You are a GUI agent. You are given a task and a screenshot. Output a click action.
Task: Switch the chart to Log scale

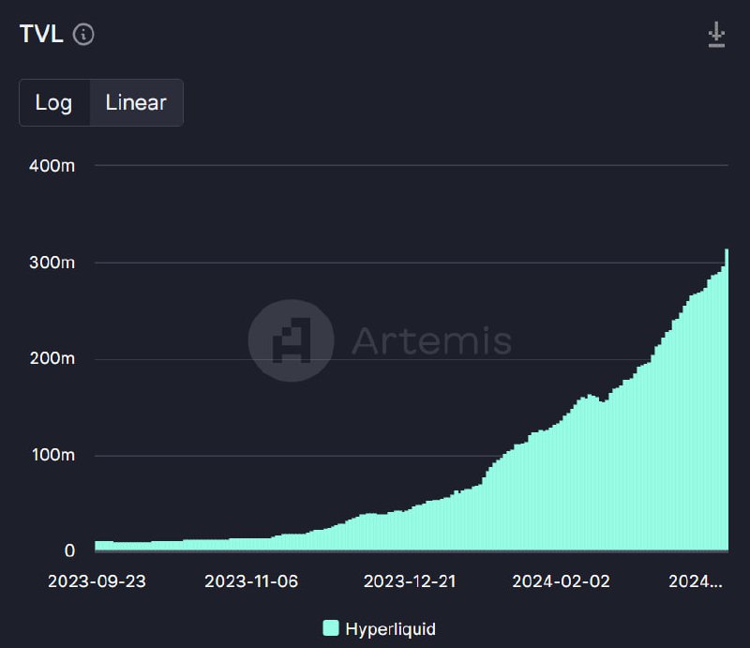(x=54, y=102)
